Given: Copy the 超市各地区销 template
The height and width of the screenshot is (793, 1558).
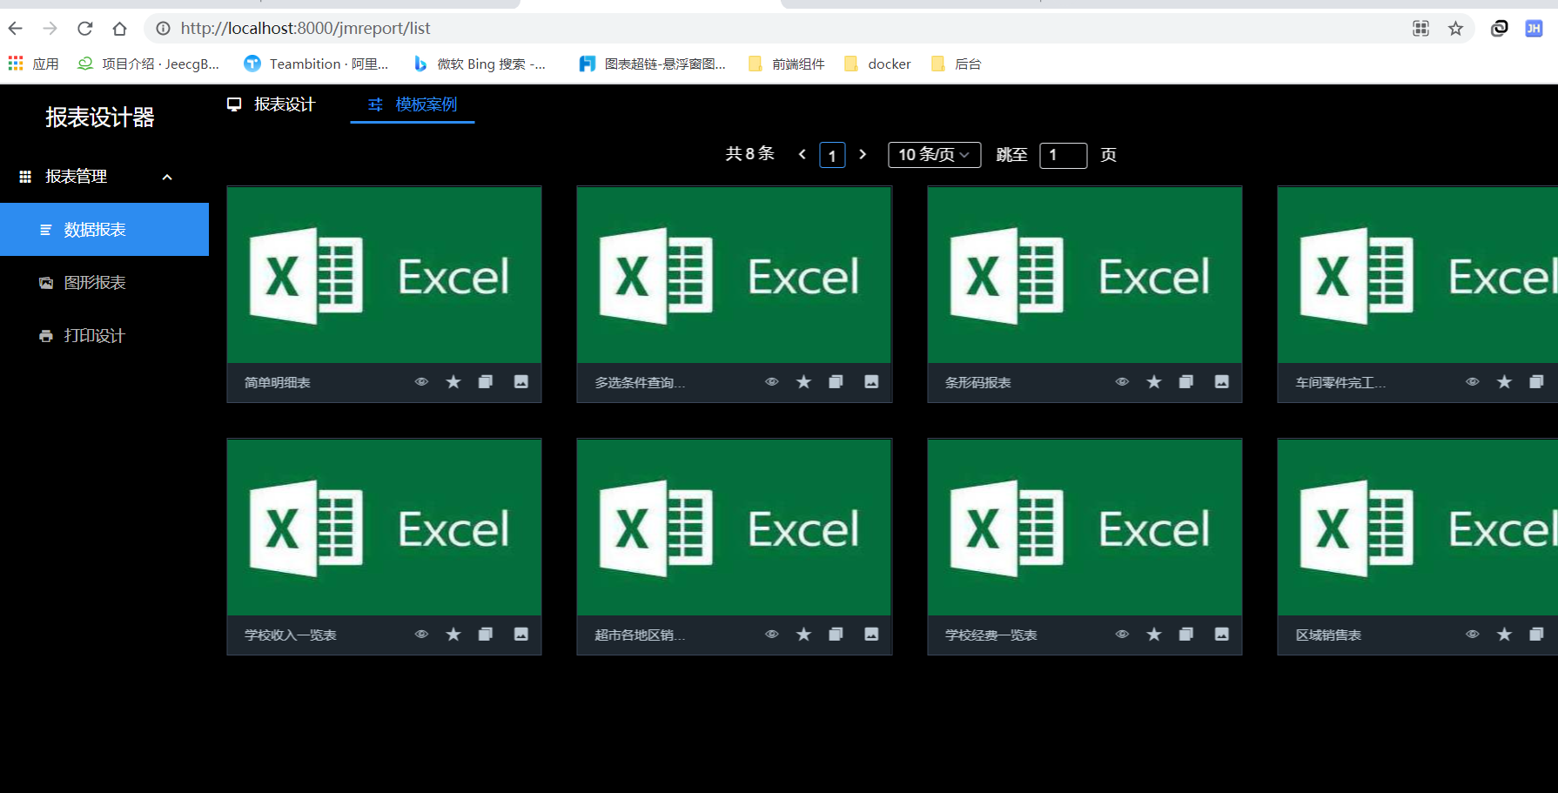Looking at the screenshot, I should pos(836,635).
